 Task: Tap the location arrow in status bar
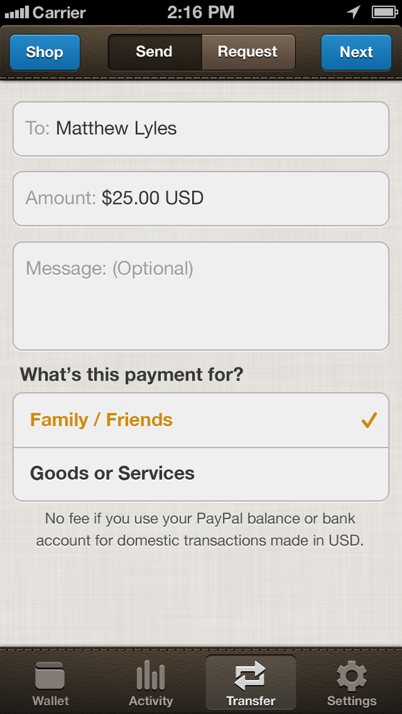(x=353, y=12)
